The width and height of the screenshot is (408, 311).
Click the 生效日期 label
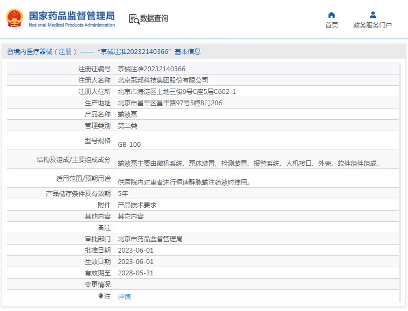[98, 262]
